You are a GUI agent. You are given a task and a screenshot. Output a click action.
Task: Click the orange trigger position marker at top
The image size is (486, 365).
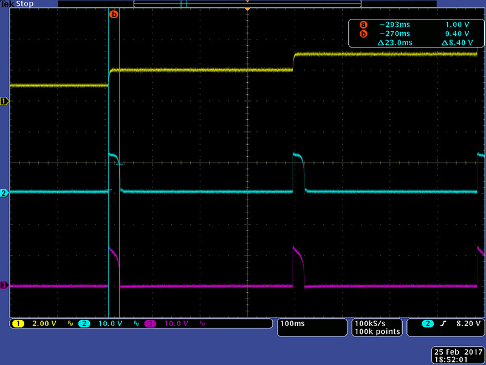pos(247,10)
